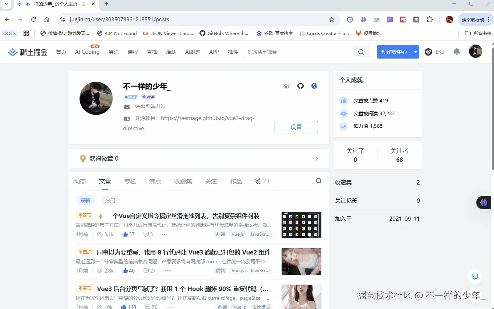Open the 直播 navigation link

[152, 52]
